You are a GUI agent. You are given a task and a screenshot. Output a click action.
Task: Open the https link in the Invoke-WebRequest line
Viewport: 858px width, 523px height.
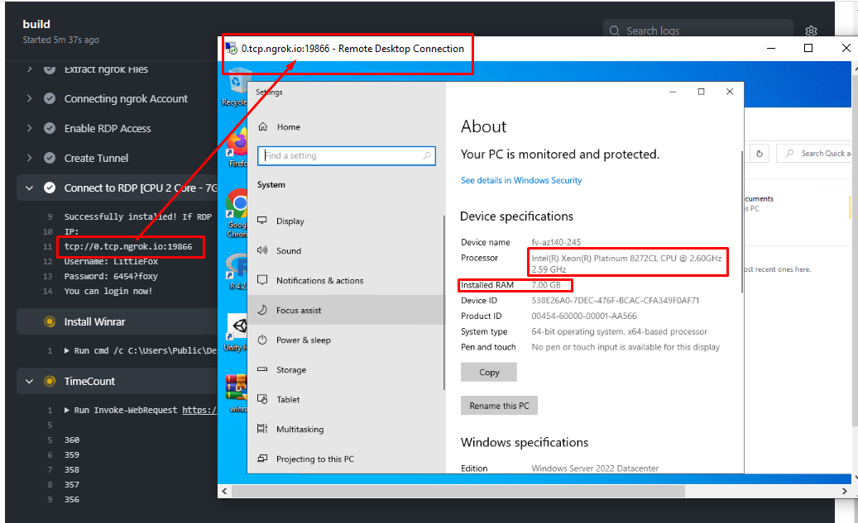199,410
